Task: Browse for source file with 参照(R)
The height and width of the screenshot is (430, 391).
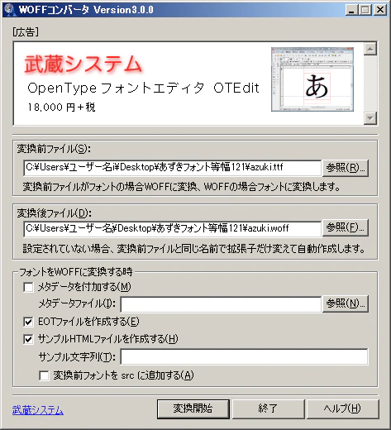Action: [x=346, y=168]
